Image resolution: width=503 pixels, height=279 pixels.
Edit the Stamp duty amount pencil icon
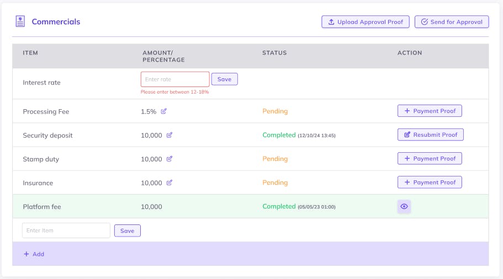point(170,159)
